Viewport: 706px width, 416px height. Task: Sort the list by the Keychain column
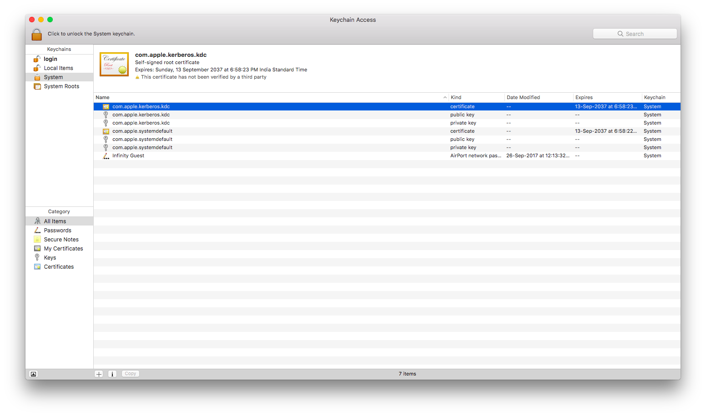661,98
